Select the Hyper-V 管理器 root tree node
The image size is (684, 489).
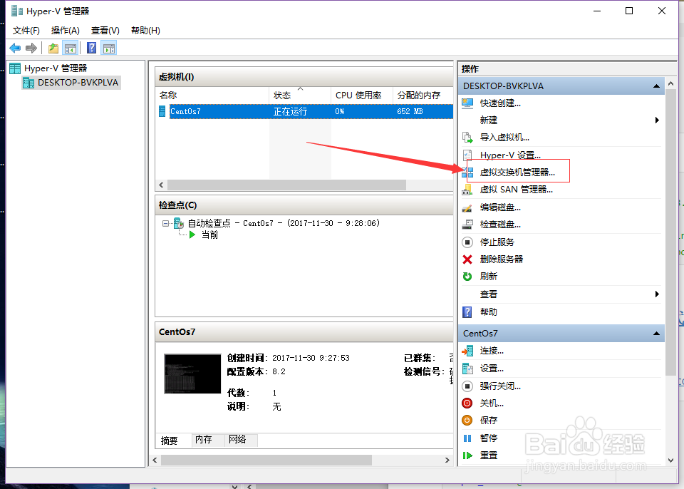coord(56,68)
